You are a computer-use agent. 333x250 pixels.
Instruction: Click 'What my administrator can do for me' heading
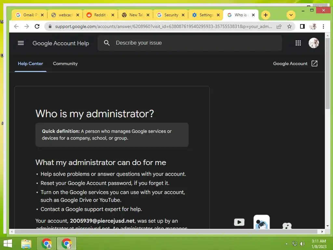coord(101,162)
